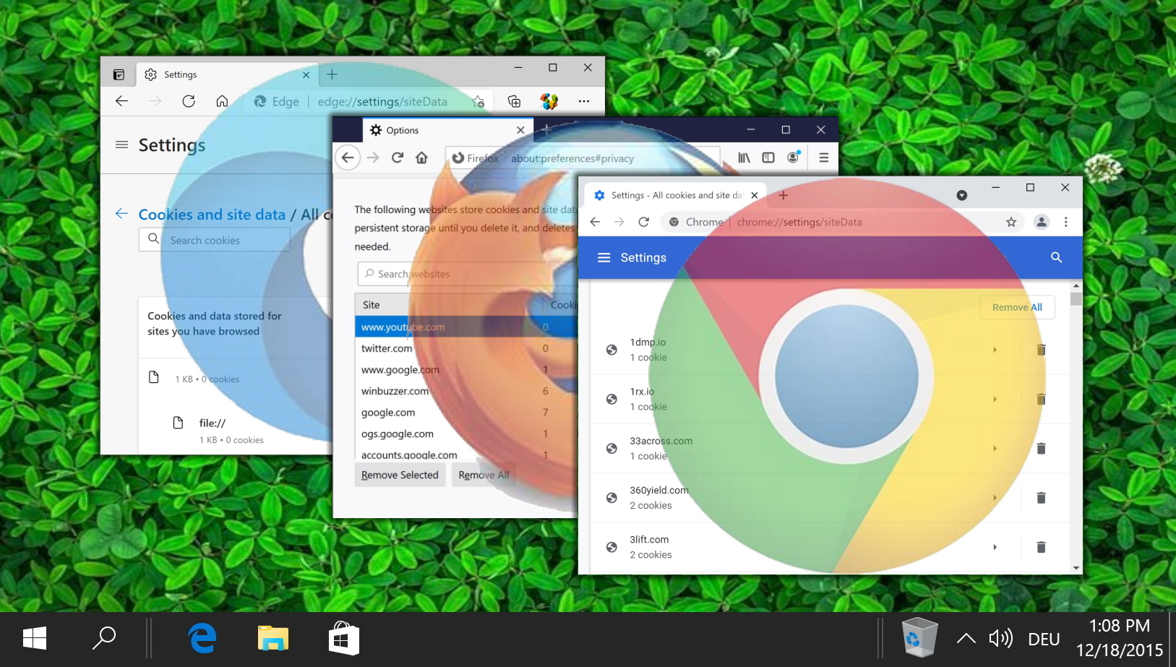This screenshot has width=1176, height=667.
Task: Go back in Chrome window
Action: tap(595, 222)
